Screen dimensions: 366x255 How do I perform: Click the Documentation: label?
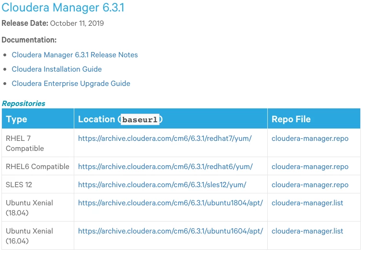tap(29, 40)
